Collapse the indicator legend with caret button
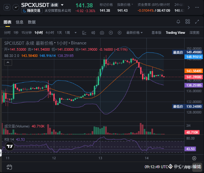Screen dimensions: 204x173 [x=8, y=63]
